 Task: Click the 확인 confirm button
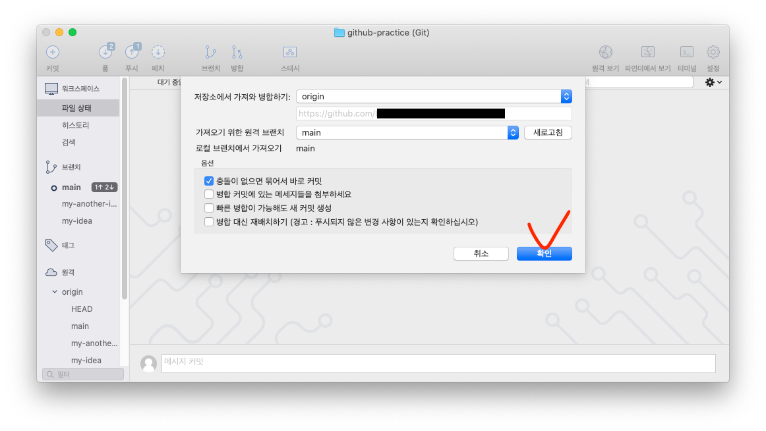click(545, 253)
